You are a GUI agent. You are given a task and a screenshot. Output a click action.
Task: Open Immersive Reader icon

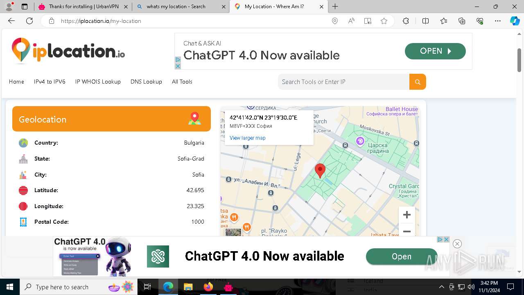pos(368,21)
